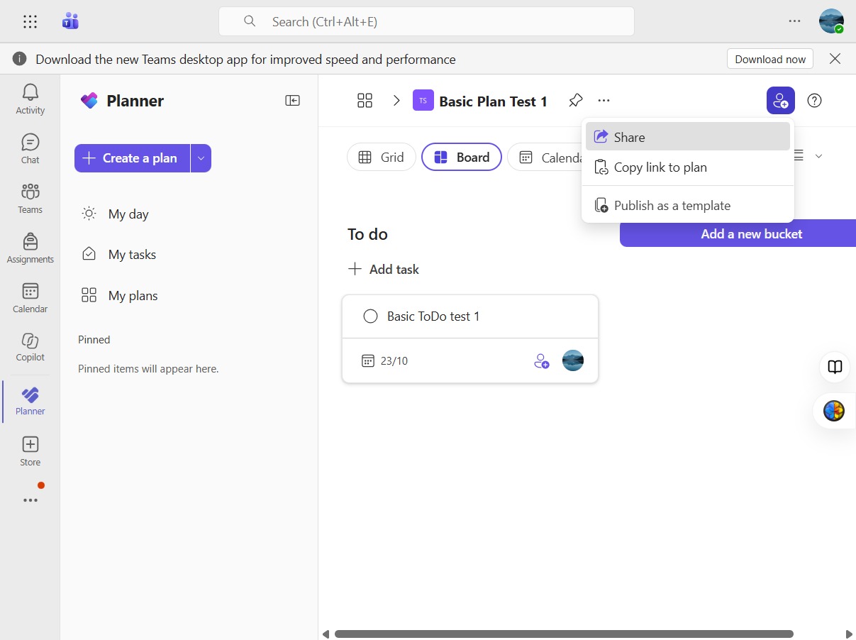Add task to the To do bucket

click(384, 270)
